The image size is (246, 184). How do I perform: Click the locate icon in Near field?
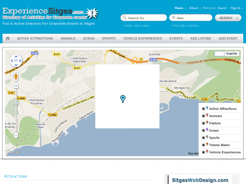(174, 18)
